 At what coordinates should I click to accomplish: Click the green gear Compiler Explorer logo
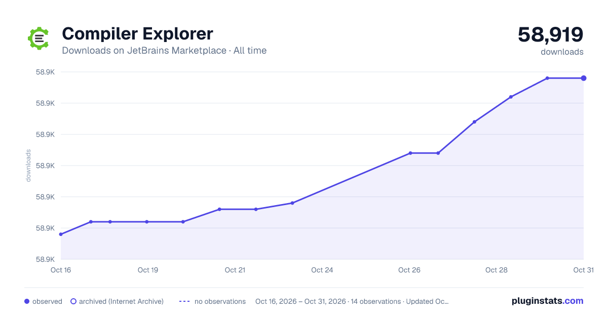pyautogui.click(x=39, y=38)
